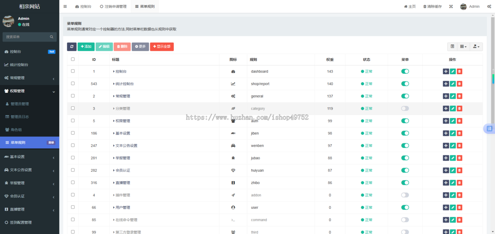Click the 更多 button
The width and height of the screenshot is (495, 234).
click(140, 47)
